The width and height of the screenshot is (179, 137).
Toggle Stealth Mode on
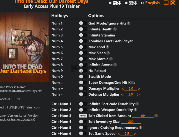point(83,77)
